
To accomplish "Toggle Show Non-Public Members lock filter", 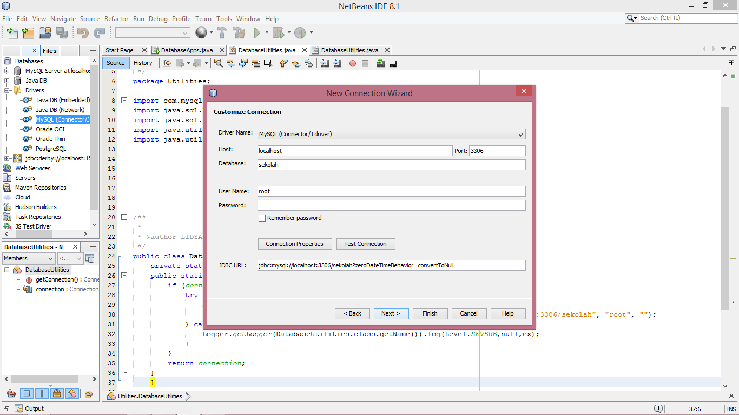I will point(57,393).
